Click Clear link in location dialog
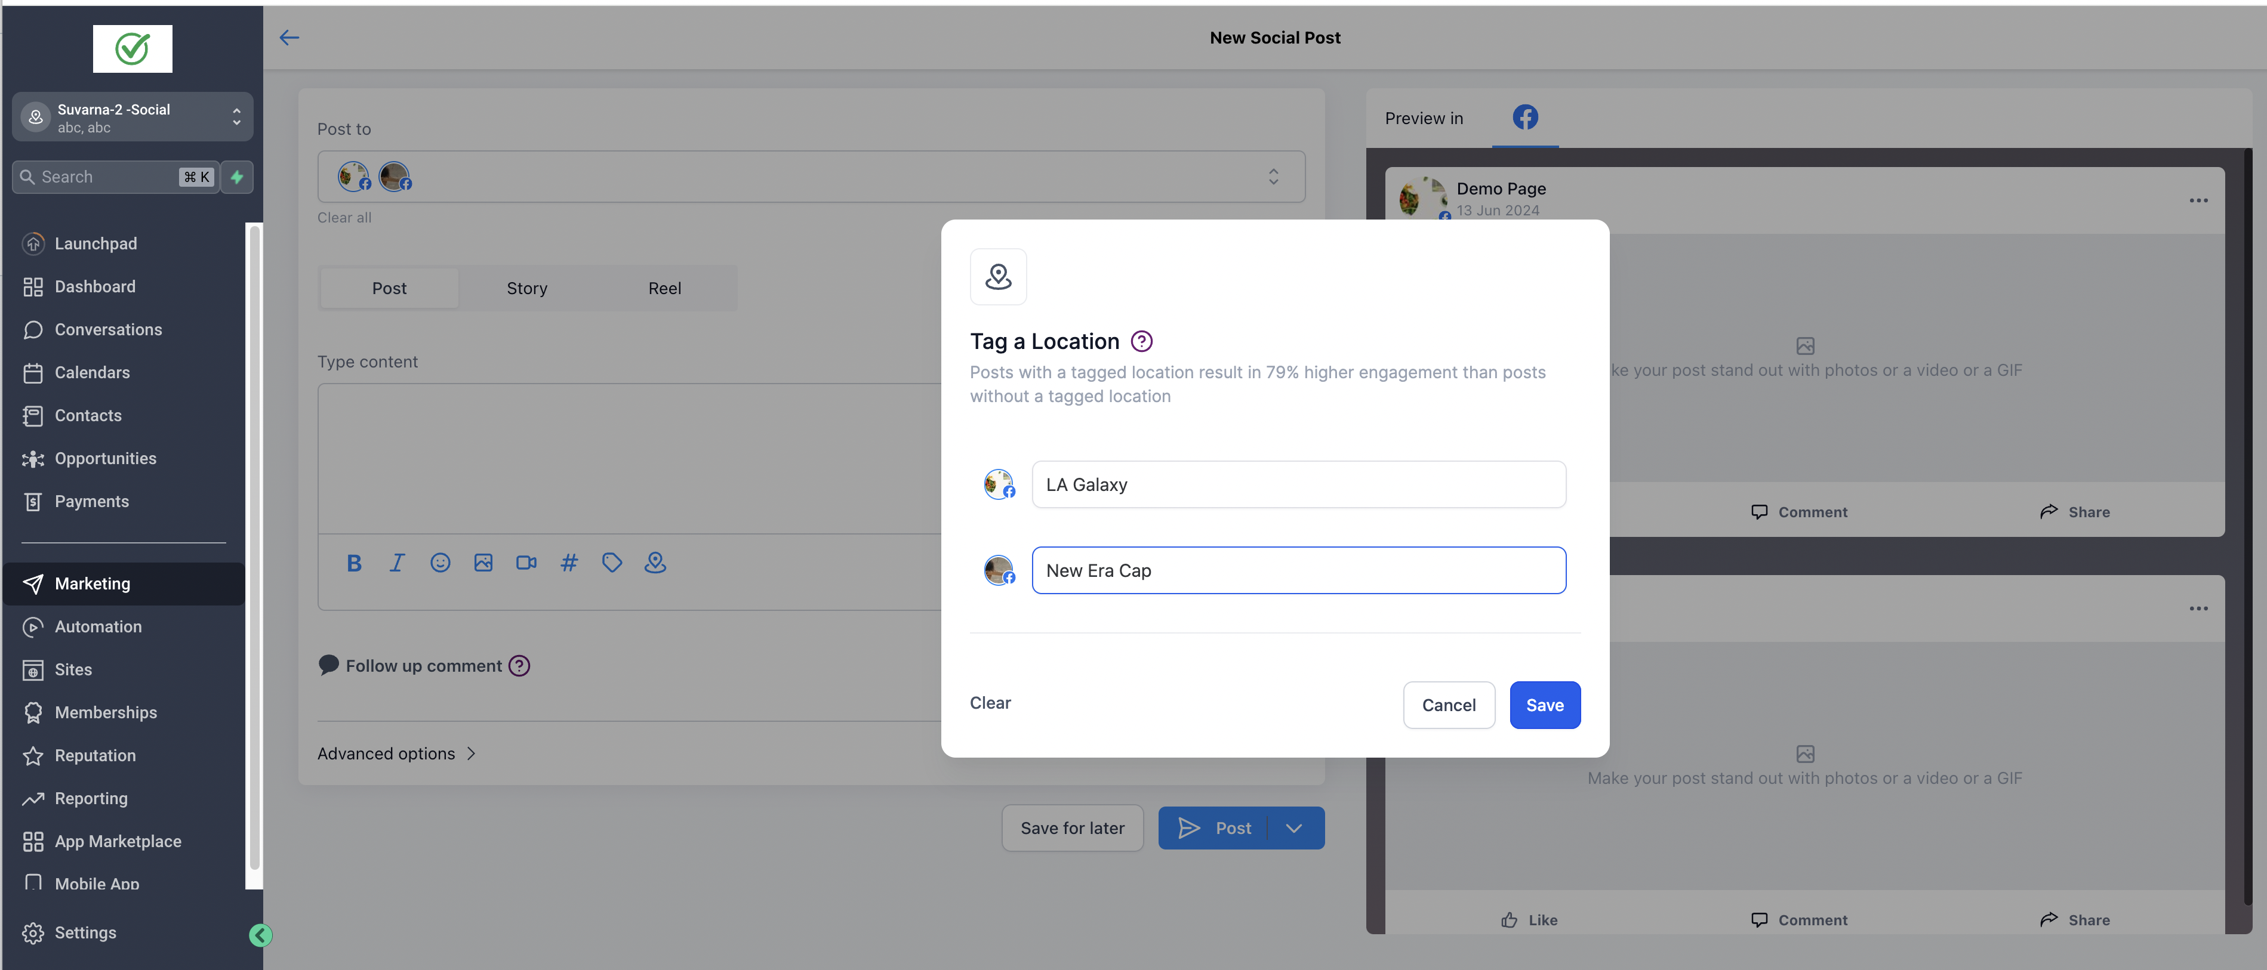Screen dimensions: 2267x970 [990, 703]
